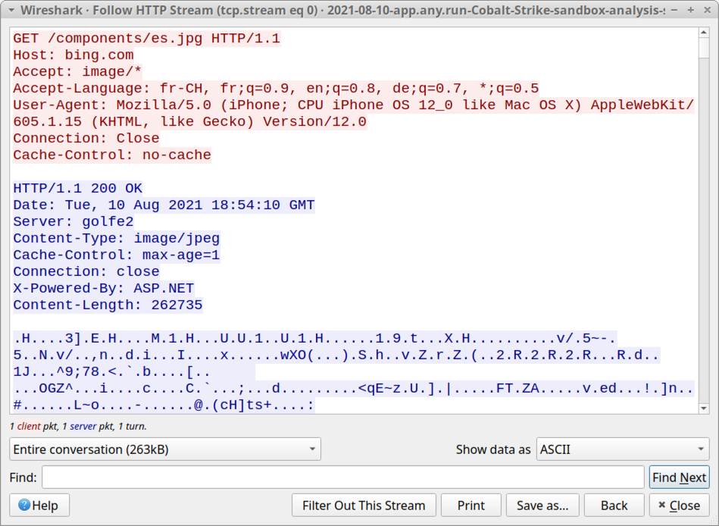This screenshot has height=526, width=719.
Task: Click the packet count status text
Action: 78,426
